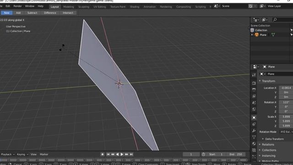
Task: Open the Output properties tab
Action: [254, 90]
